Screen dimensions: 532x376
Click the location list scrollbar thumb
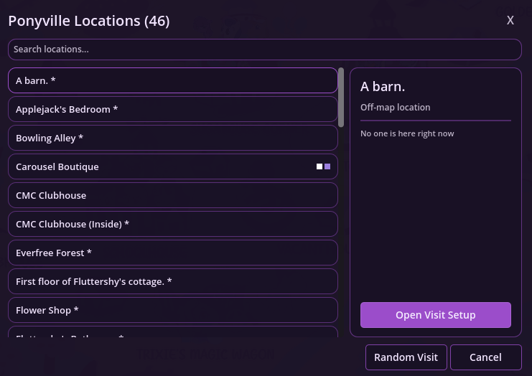tap(341, 97)
